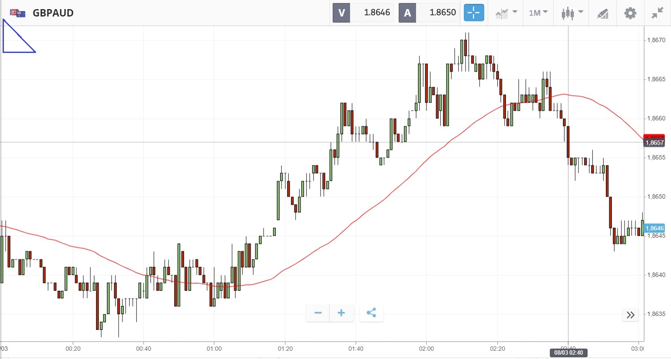Screen dimensions: 671x359
Task: Click the 1,8657 crosshair price tag
Action: click(654, 143)
